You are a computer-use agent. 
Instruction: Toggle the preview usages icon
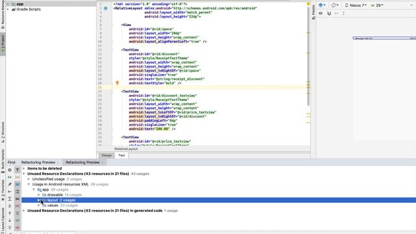18,213
